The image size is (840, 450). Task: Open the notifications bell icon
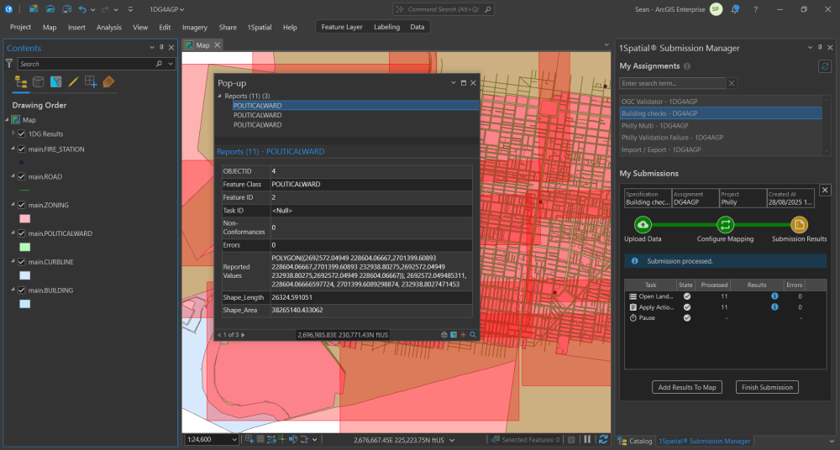point(735,9)
